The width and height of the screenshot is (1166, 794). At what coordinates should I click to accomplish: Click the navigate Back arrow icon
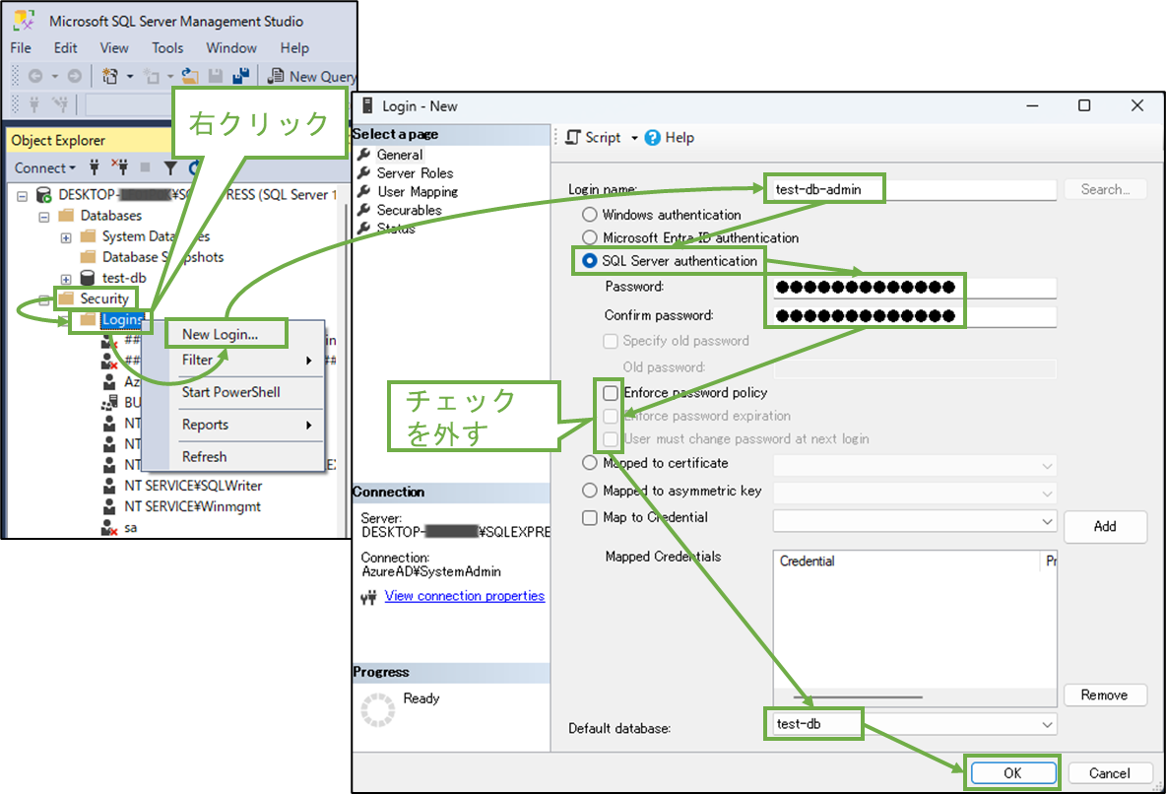pyautogui.click(x=34, y=76)
